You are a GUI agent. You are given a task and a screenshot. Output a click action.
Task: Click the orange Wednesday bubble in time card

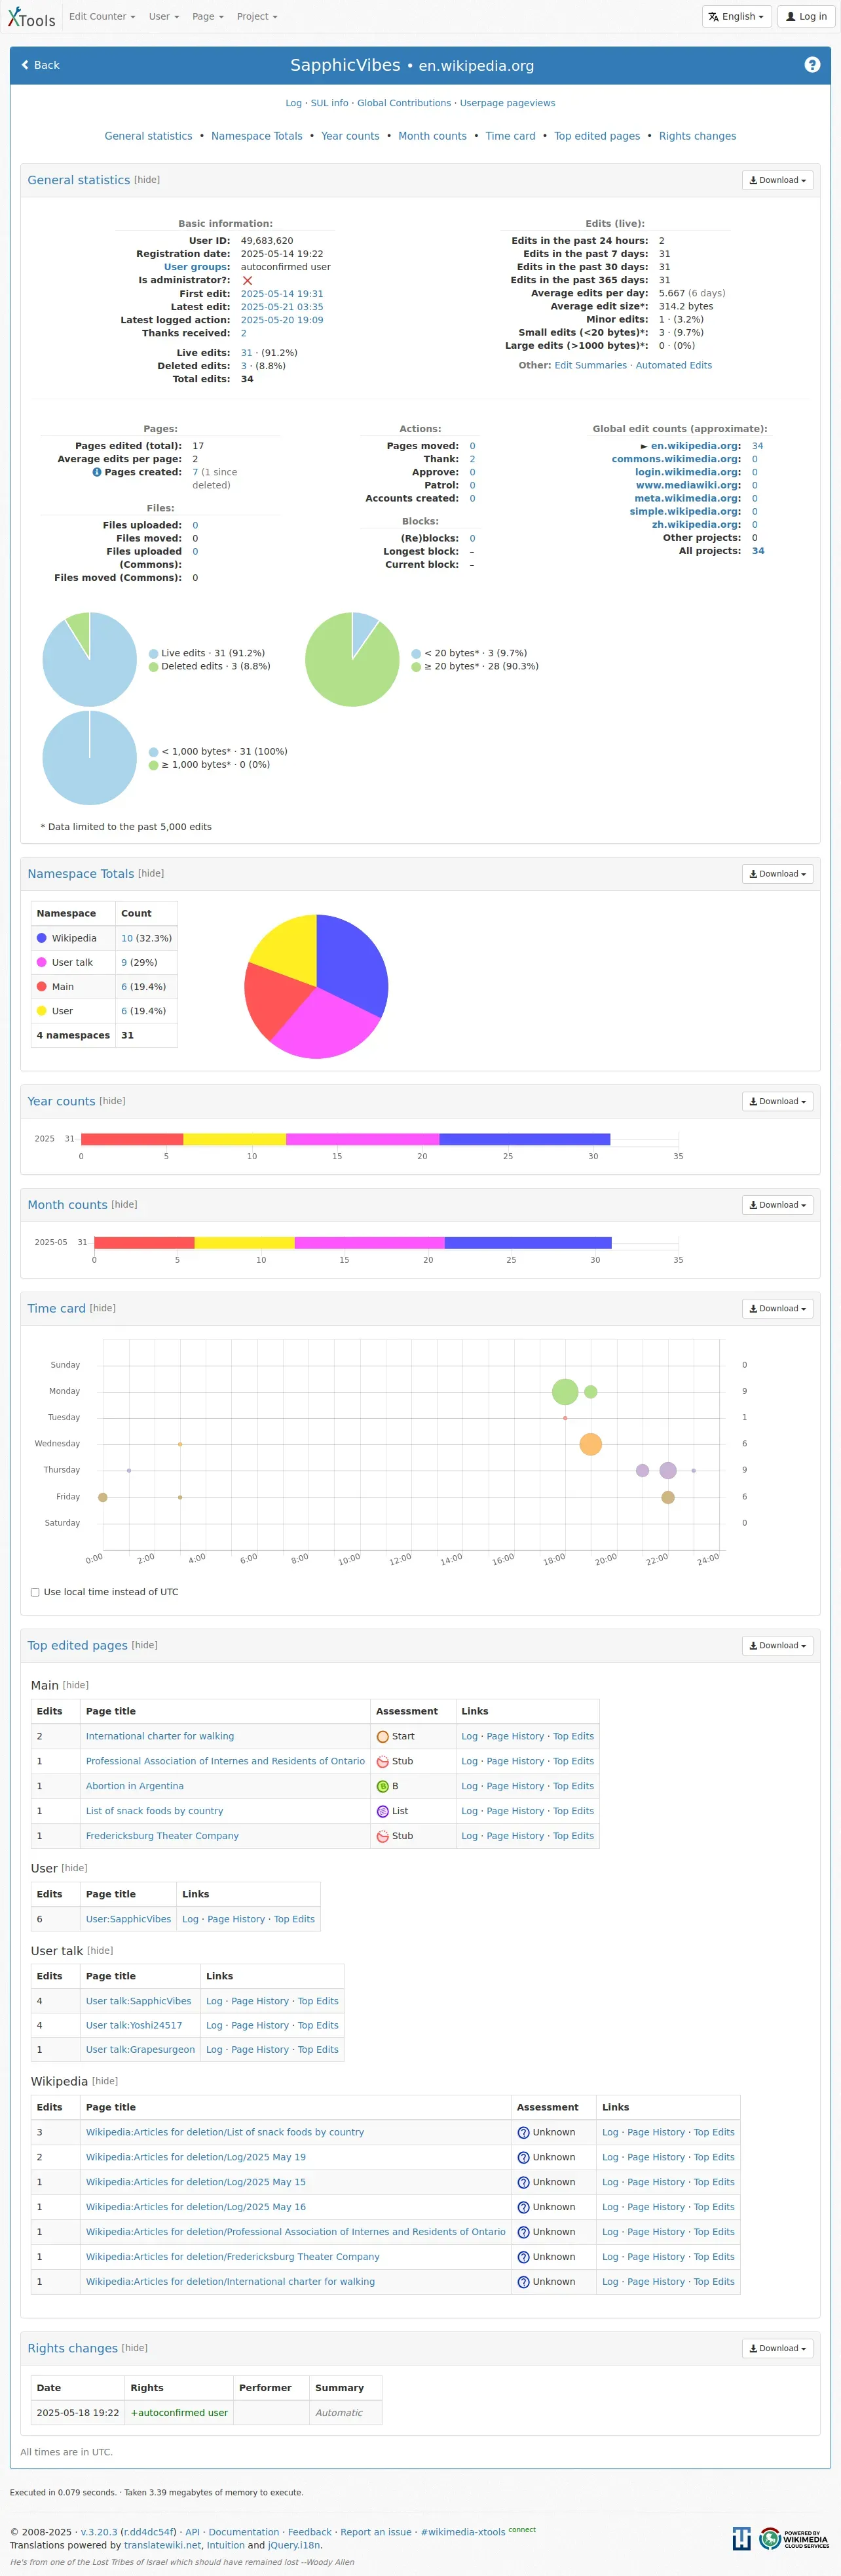590,1444
